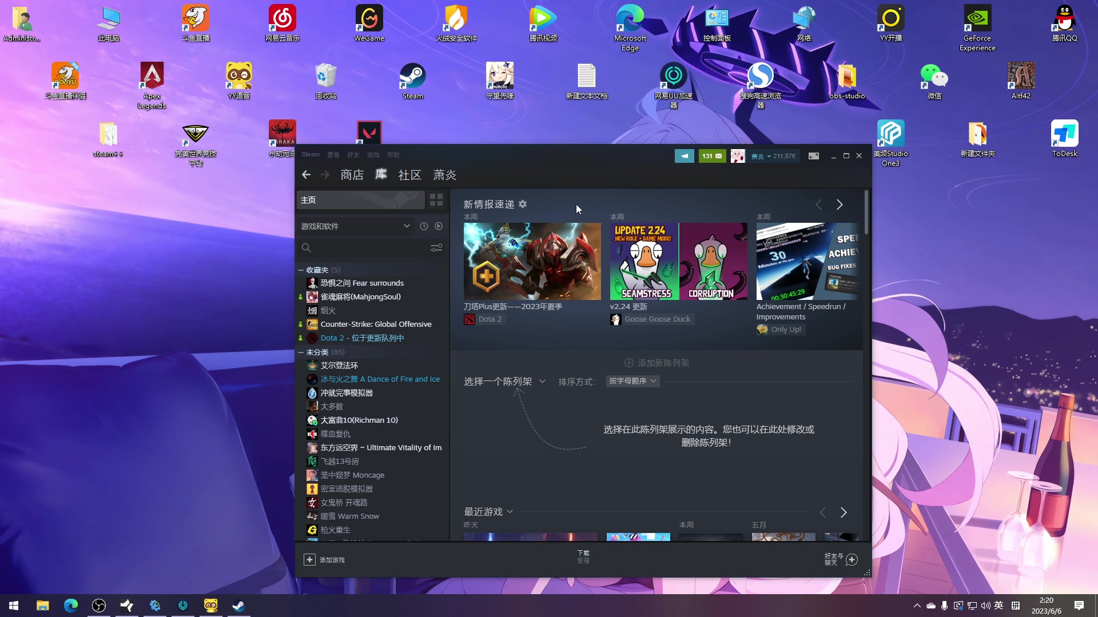Open the 按字母顺序 sort dropdown
Screen dimensions: 1098x617
tap(632, 381)
